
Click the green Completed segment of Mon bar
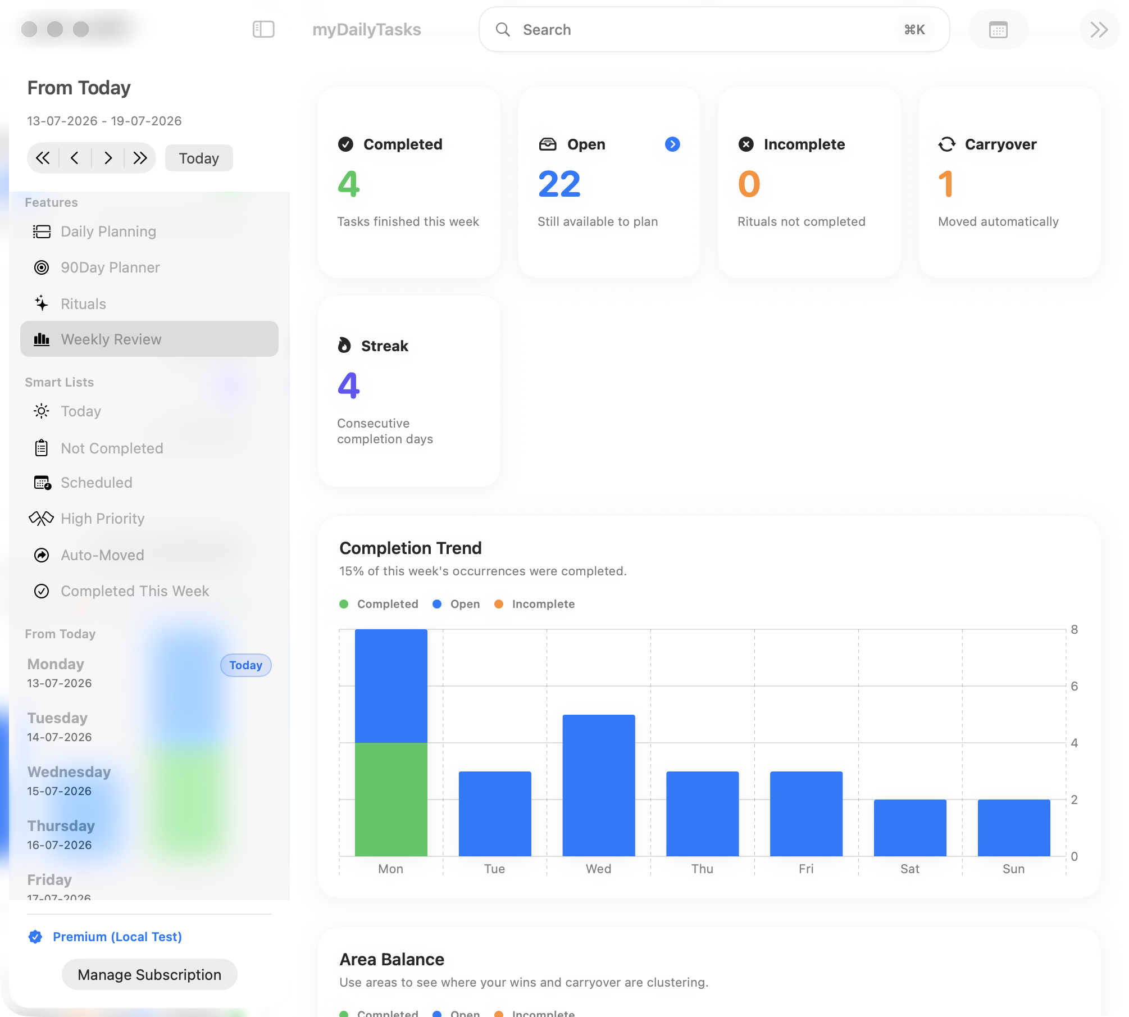391,799
